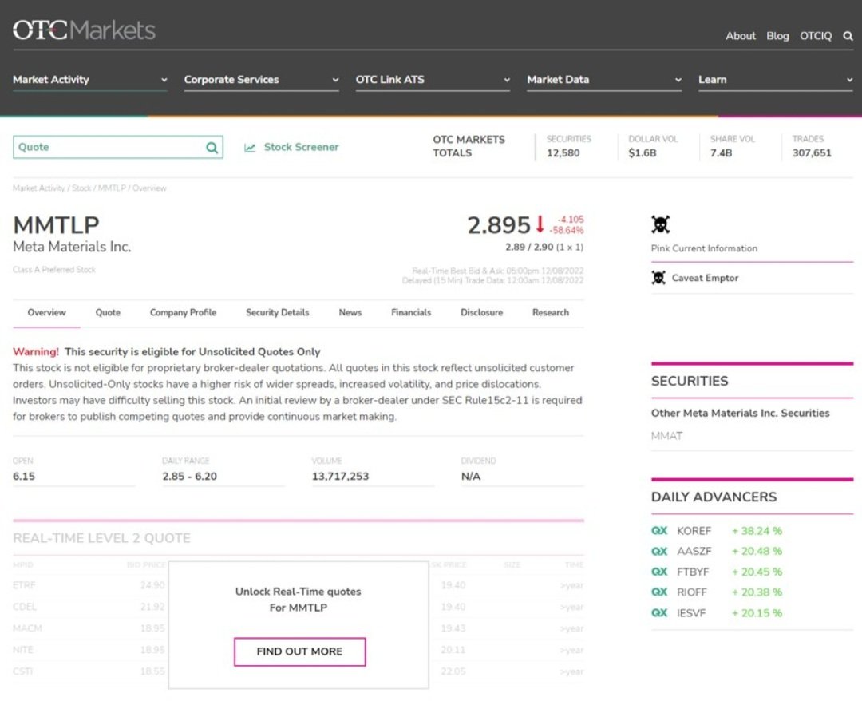Open the KOREF daily advancer
Screen dimensions: 862x701
694,531
